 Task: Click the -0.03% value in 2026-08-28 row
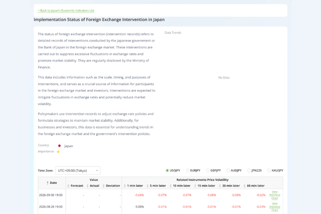[261, 207]
